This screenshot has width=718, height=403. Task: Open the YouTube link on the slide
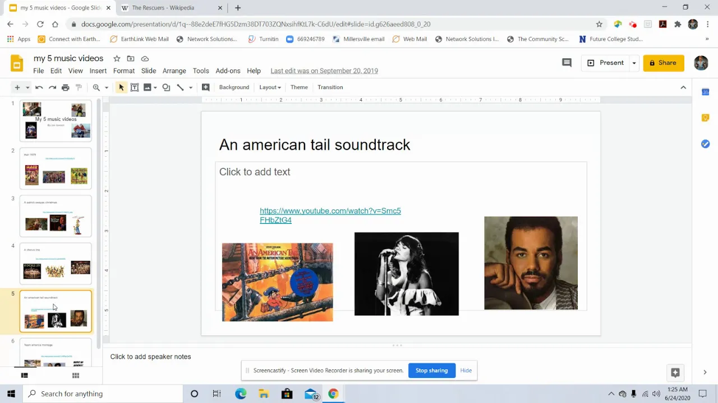point(330,215)
